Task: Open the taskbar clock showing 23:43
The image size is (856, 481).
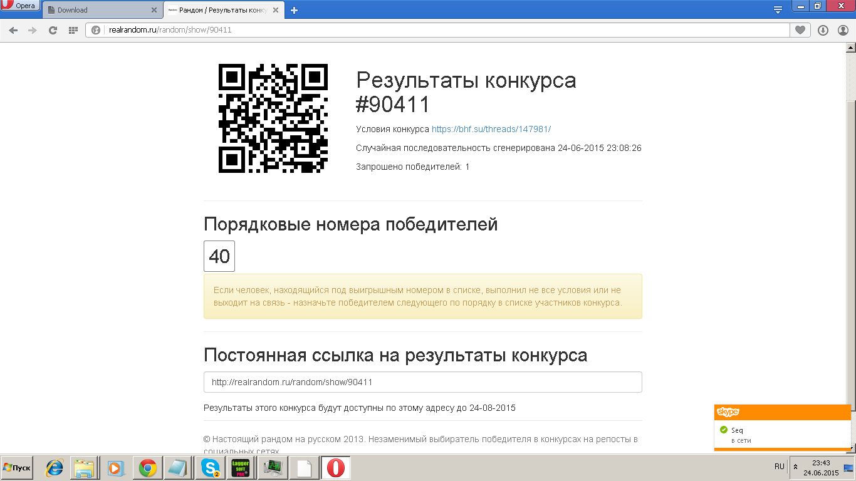Action: pyautogui.click(x=821, y=468)
